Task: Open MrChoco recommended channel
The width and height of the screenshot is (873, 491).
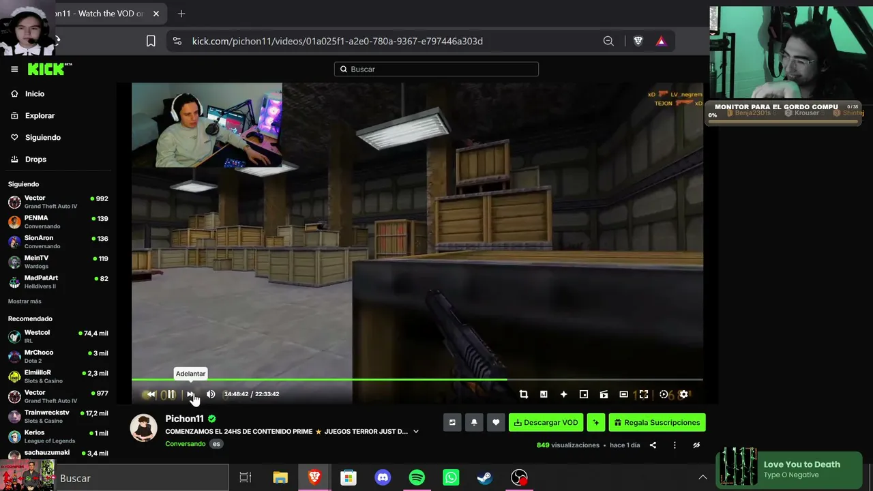Action: (x=58, y=357)
